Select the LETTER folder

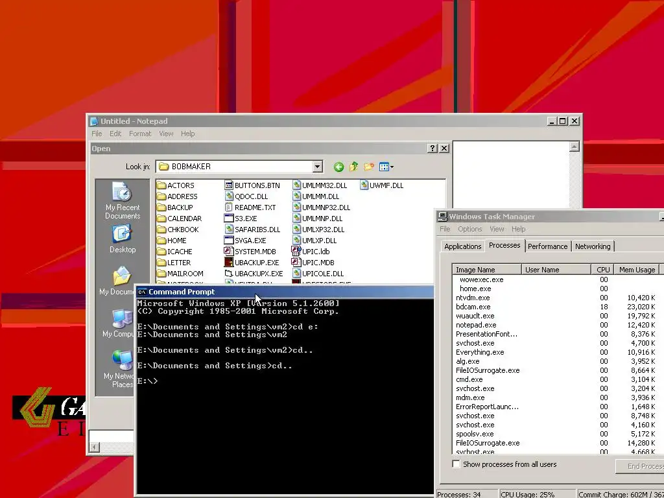(174, 263)
